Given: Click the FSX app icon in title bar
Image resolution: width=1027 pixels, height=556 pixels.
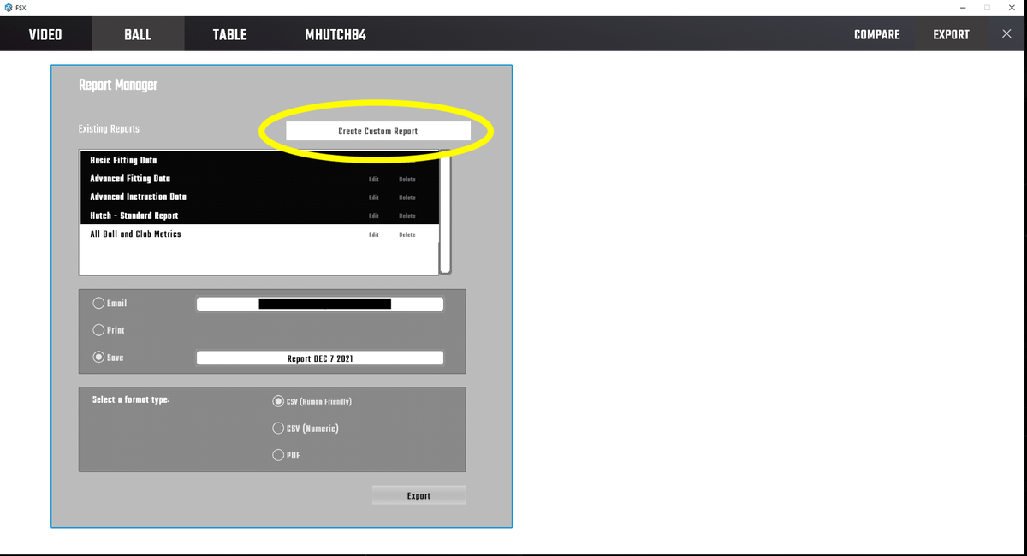Looking at the screenshot, I should coord(9,7).
